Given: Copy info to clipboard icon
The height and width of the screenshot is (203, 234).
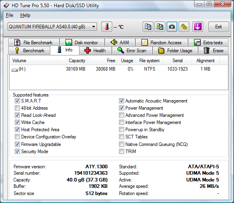Looking at the screenshot, I should pos(148,27).
